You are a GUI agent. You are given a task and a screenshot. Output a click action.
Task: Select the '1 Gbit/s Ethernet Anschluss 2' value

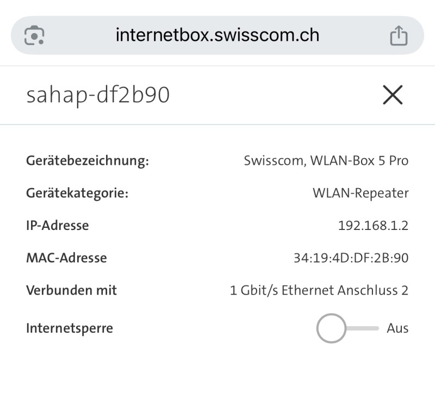319,290
